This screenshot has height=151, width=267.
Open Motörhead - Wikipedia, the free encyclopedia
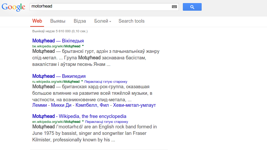tap(79, 116)
